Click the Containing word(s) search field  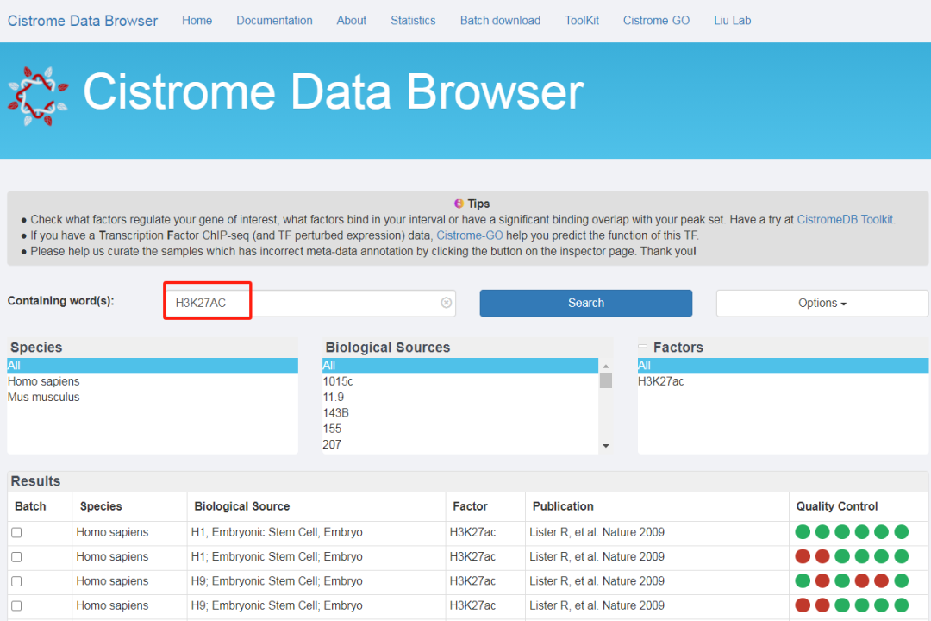[310, 303]
